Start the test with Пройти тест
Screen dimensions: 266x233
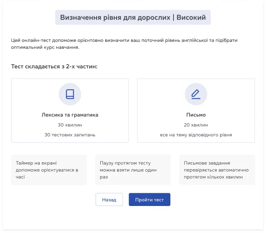(x=149, y=199)
